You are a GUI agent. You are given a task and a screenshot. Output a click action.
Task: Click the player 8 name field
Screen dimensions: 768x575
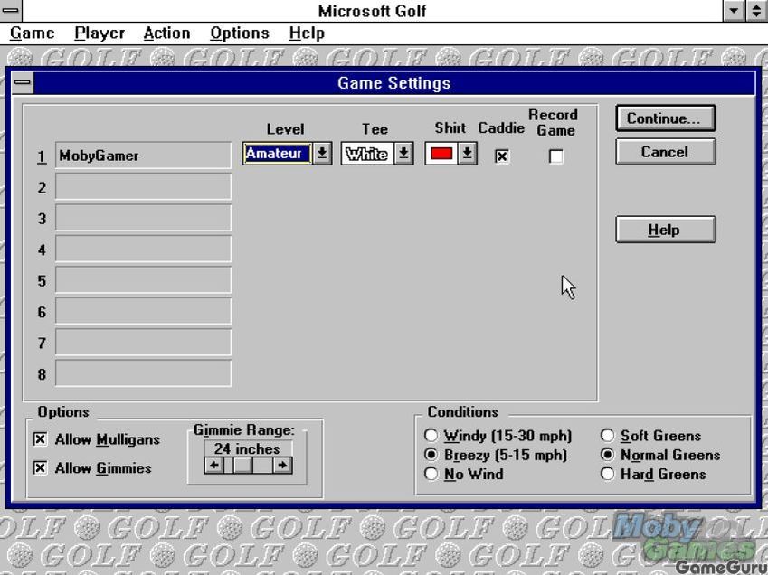click(143, 374)
